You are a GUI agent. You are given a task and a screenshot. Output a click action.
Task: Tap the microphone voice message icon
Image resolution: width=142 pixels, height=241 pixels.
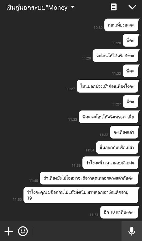131,231
